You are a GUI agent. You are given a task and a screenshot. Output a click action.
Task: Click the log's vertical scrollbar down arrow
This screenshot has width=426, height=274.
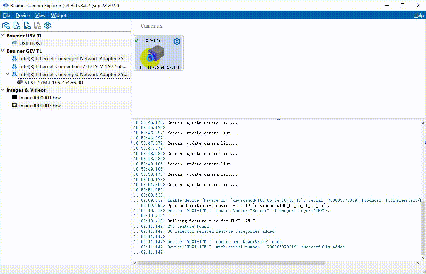[x=423, y=258]
